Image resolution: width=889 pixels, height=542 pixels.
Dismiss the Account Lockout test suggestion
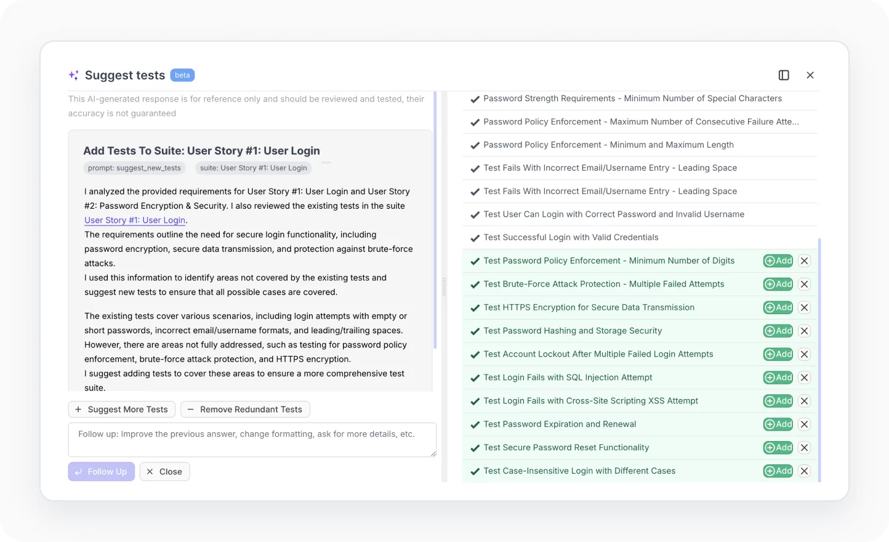804,354
